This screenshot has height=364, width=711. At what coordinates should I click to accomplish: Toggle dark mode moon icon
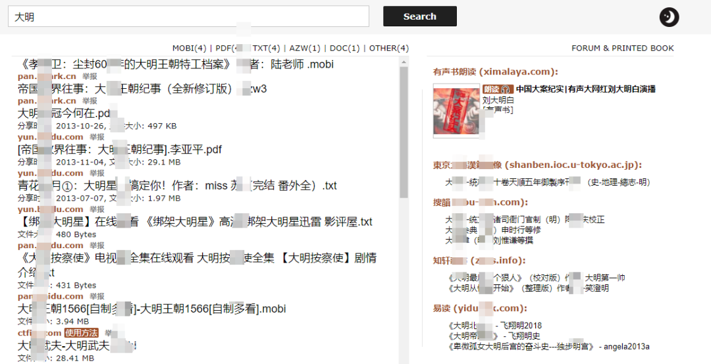[669, 17]
